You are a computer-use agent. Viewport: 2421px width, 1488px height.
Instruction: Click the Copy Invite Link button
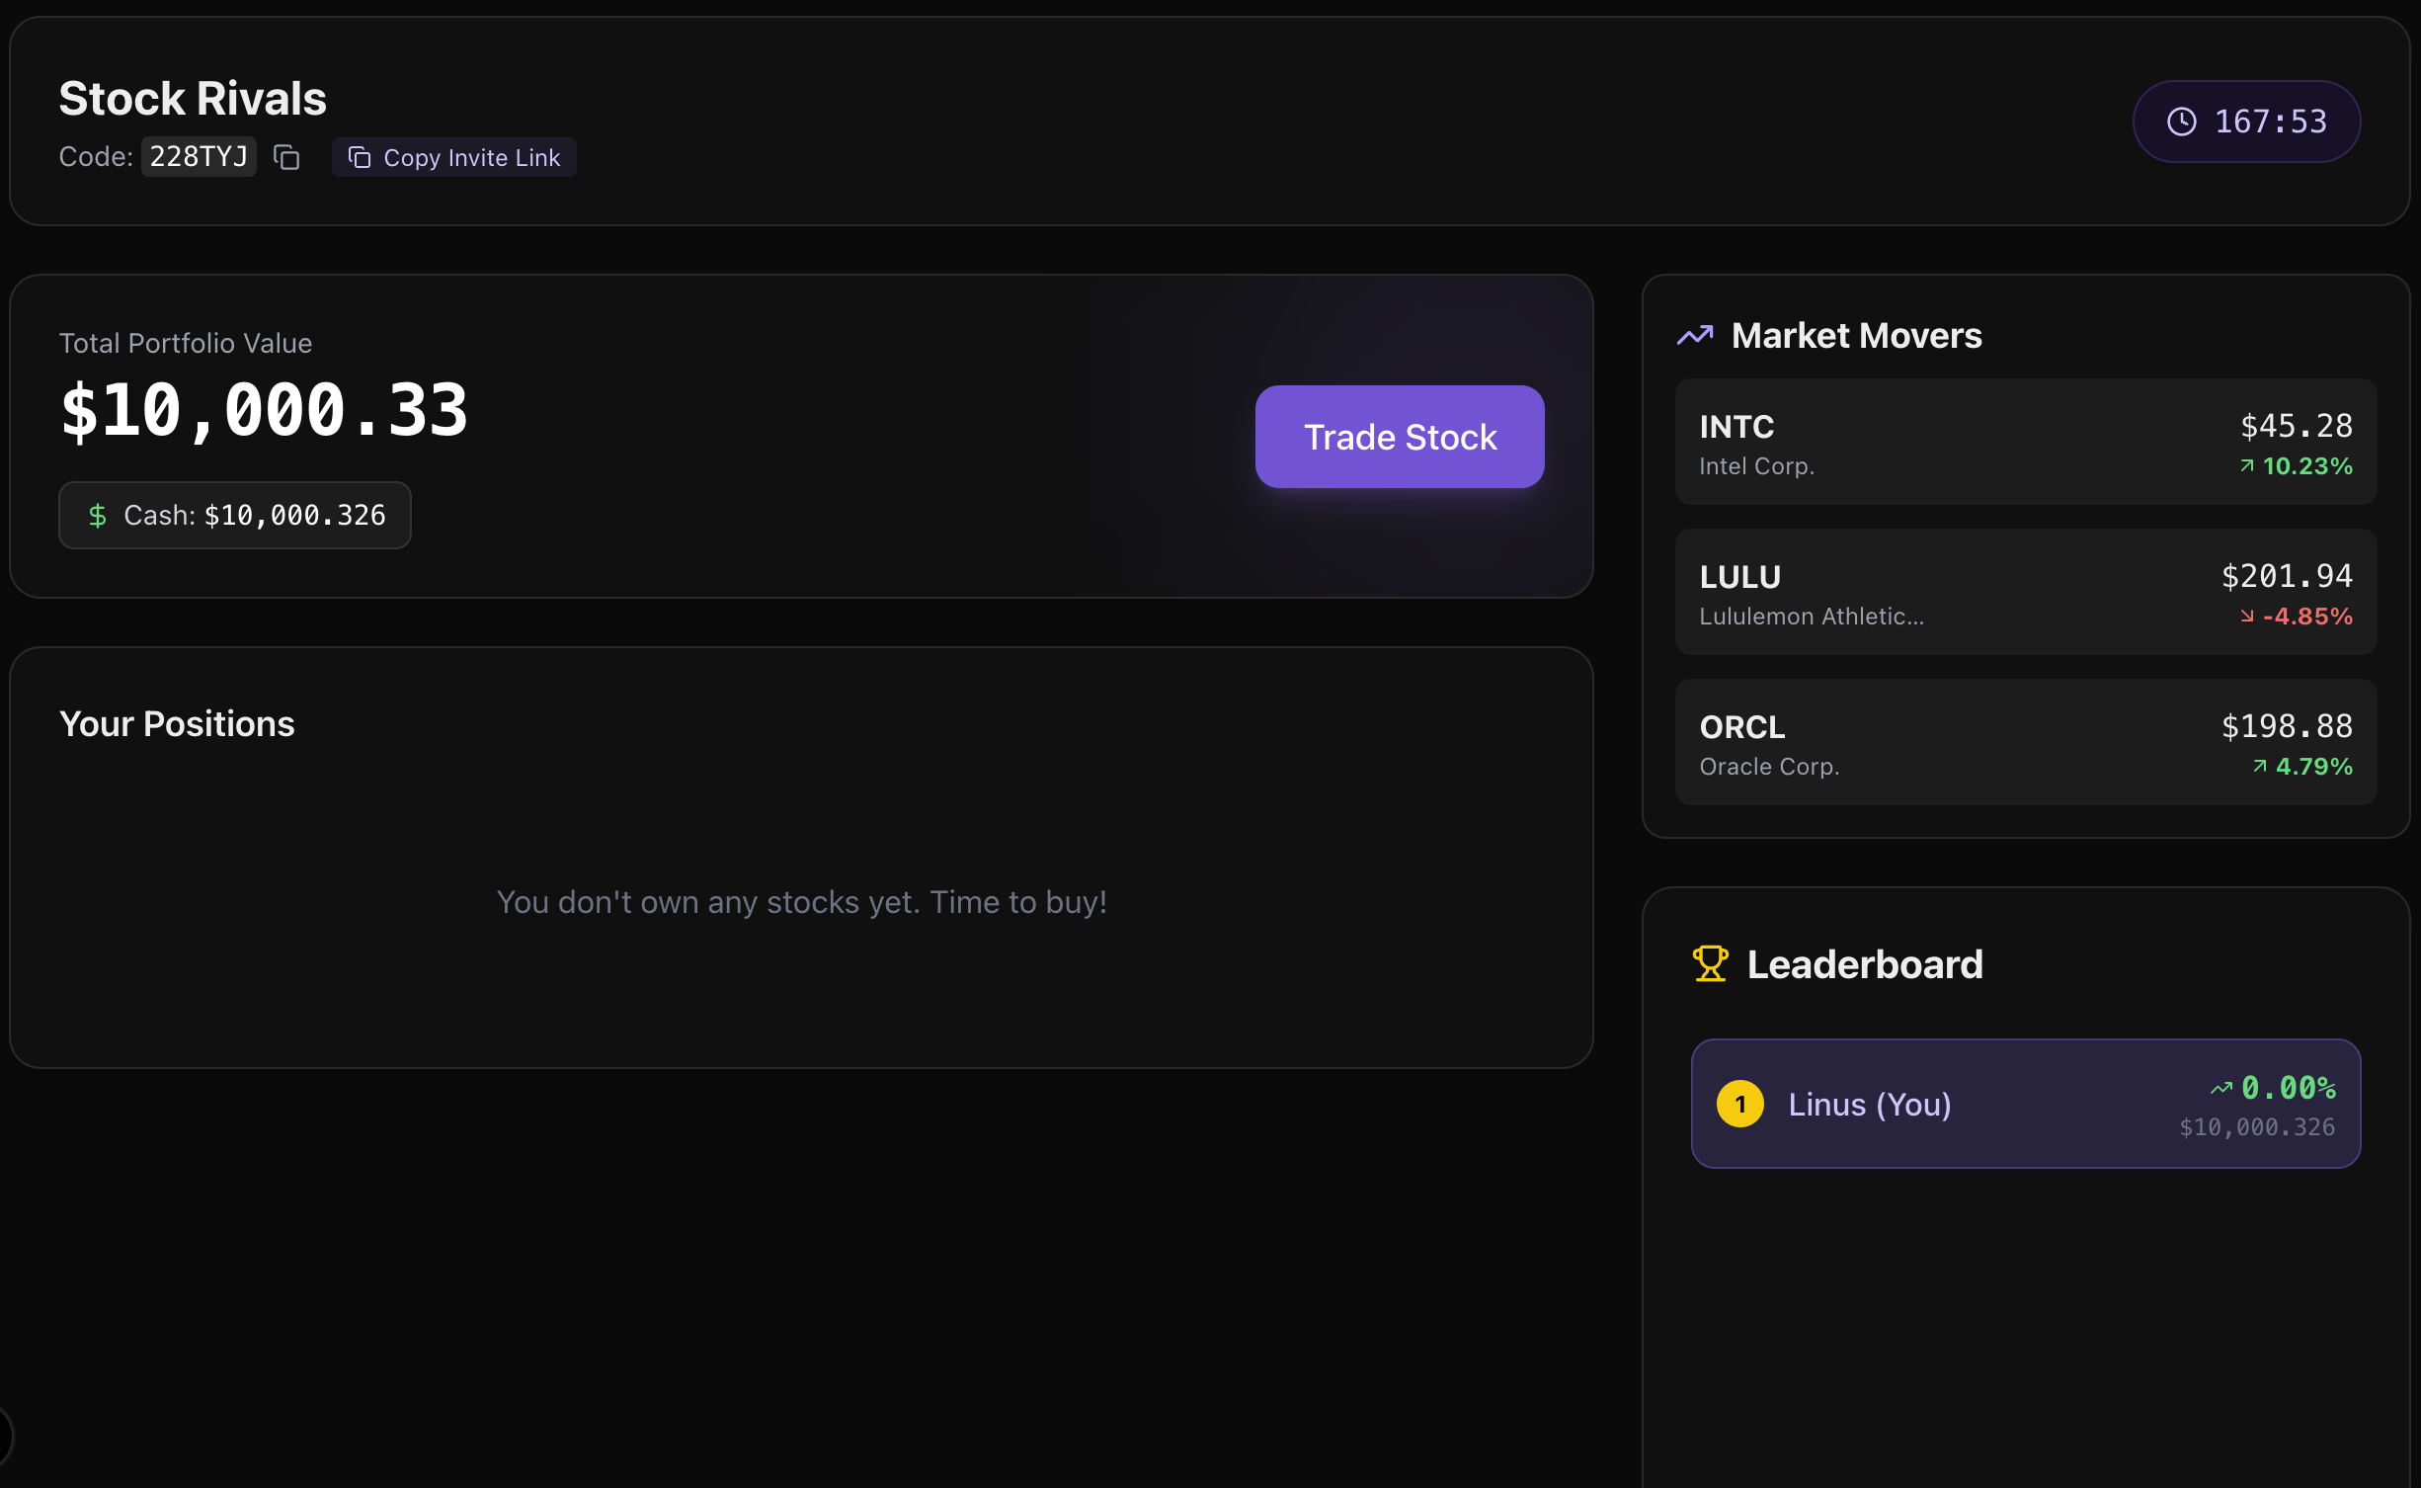coord(454,158)
